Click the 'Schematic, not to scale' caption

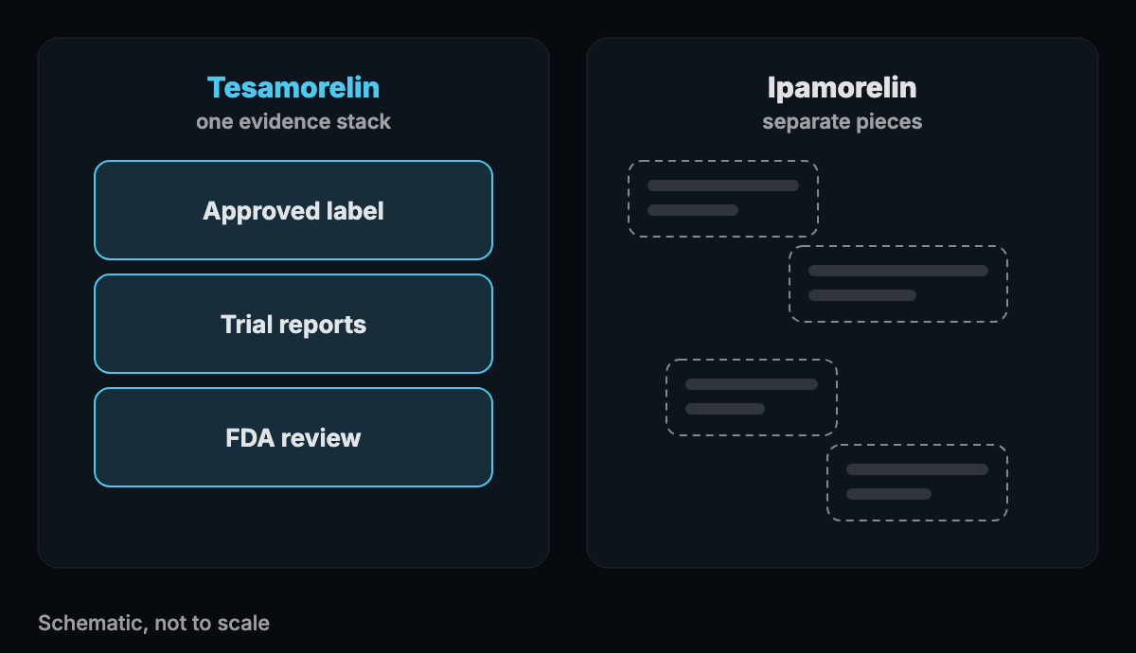pyautogui.click(x=153, y=623)
